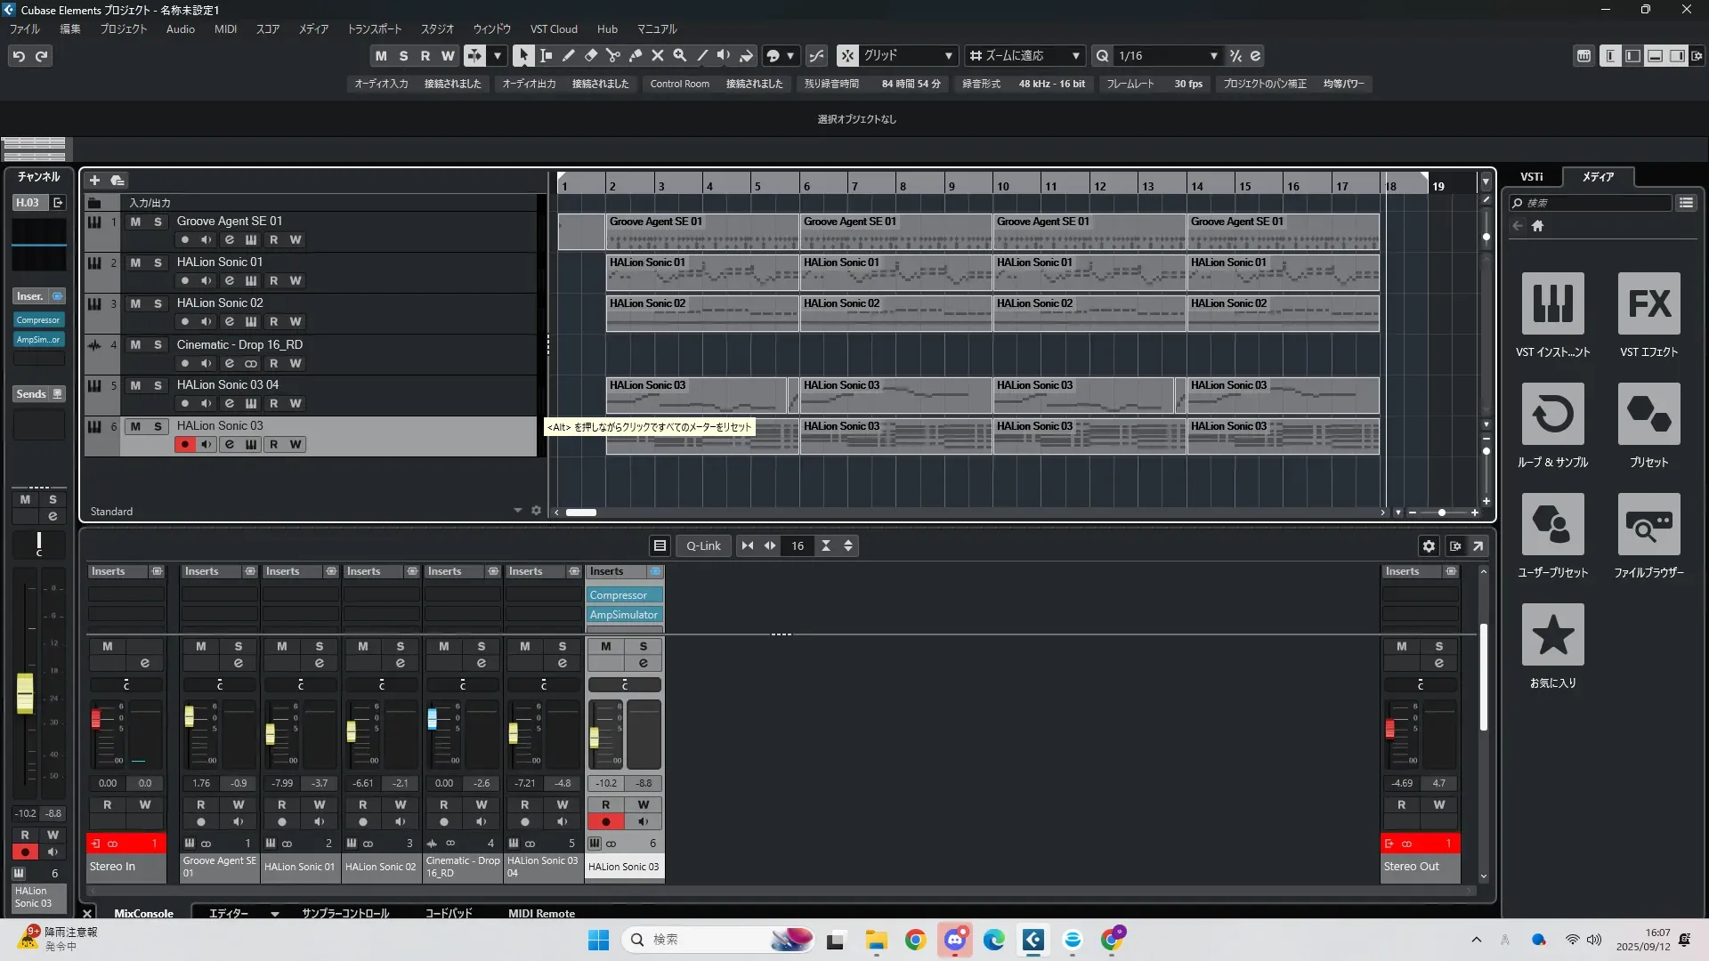Select the Draw pencil tool

pyautogui.click(x=568, y=55)
